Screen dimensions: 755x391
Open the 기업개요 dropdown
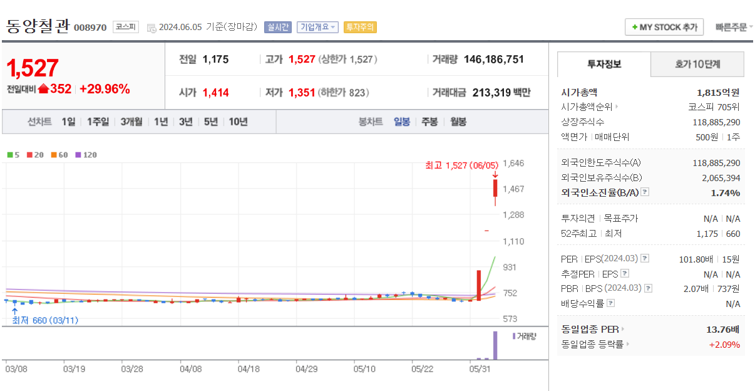[x=317, y=27]
